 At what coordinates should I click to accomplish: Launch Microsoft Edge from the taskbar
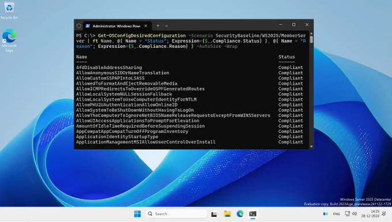pyautogui.click(x=240, y=214)
